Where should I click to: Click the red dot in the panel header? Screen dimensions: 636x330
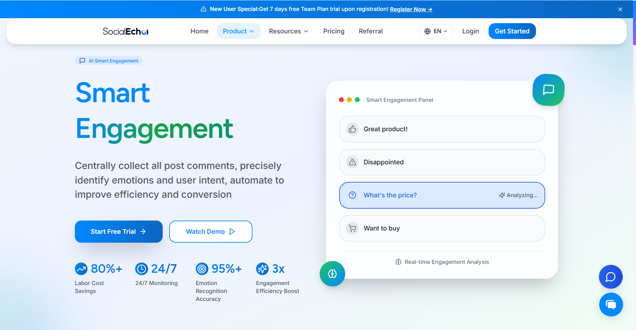(341, 100)
